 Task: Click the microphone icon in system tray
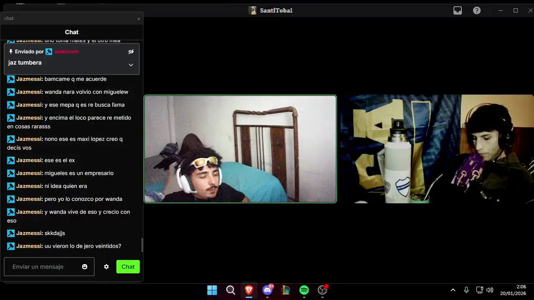point(466,290)
